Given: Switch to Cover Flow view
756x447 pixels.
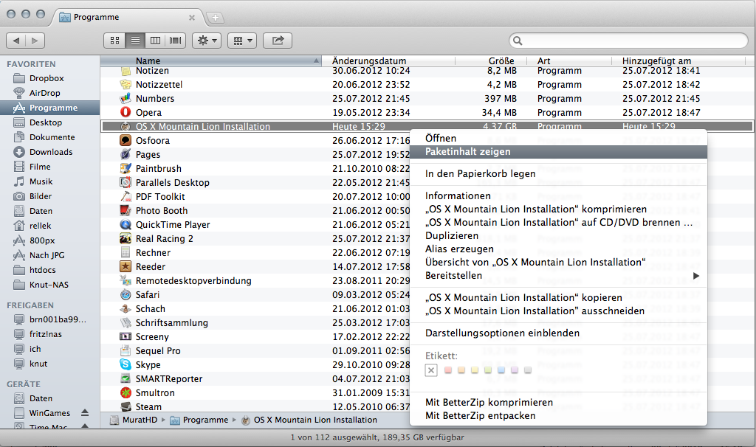Looking at the screenshot, I should coord(176,41).
